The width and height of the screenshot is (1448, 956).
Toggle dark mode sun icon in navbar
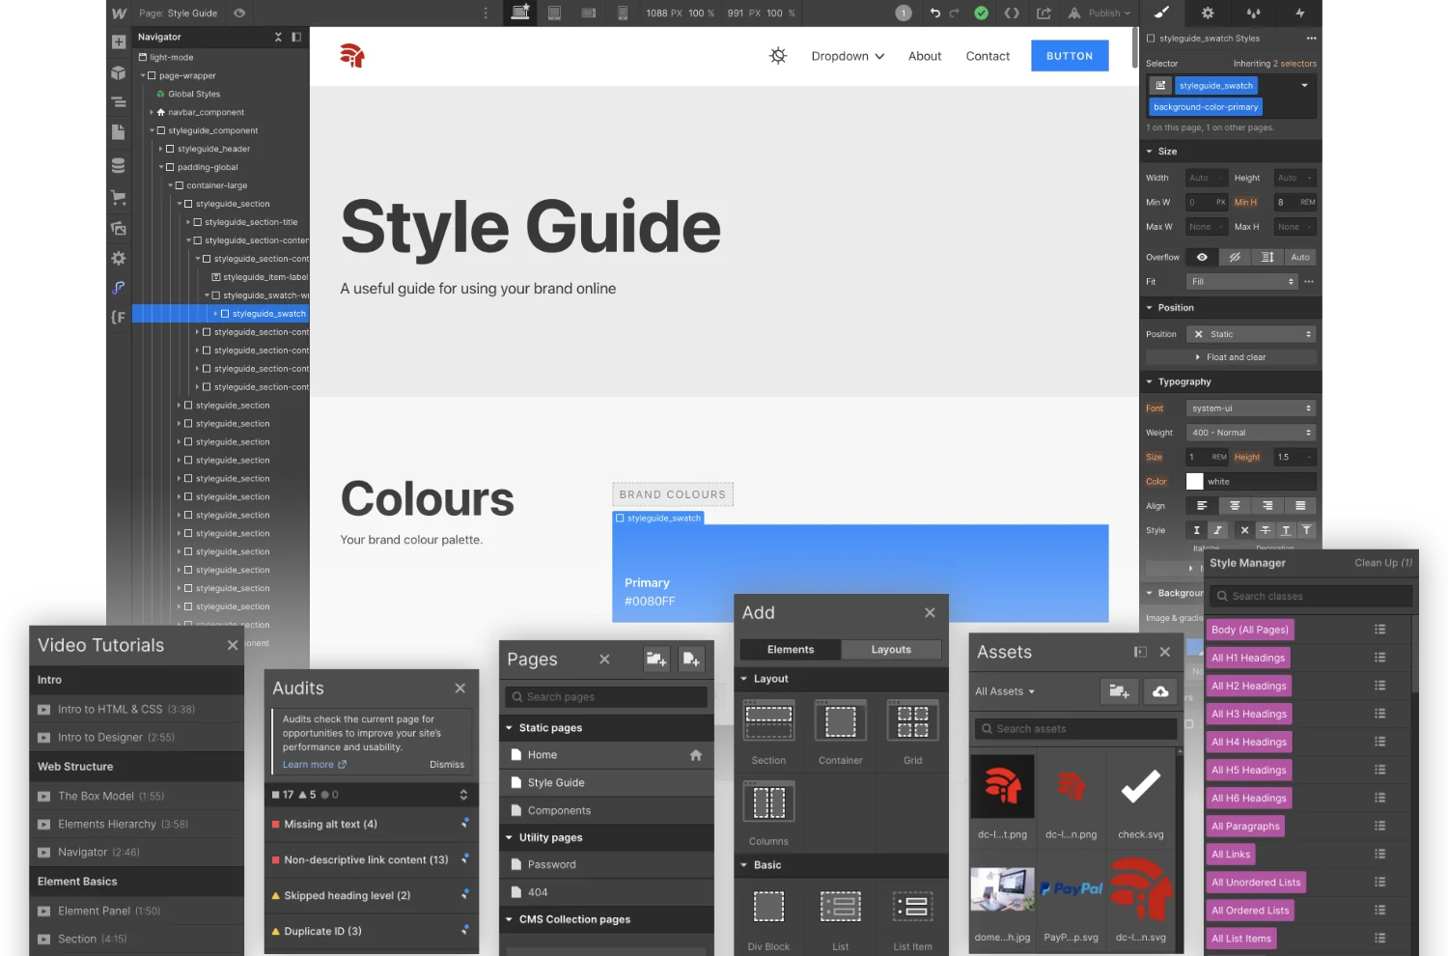tap(778, 56)
